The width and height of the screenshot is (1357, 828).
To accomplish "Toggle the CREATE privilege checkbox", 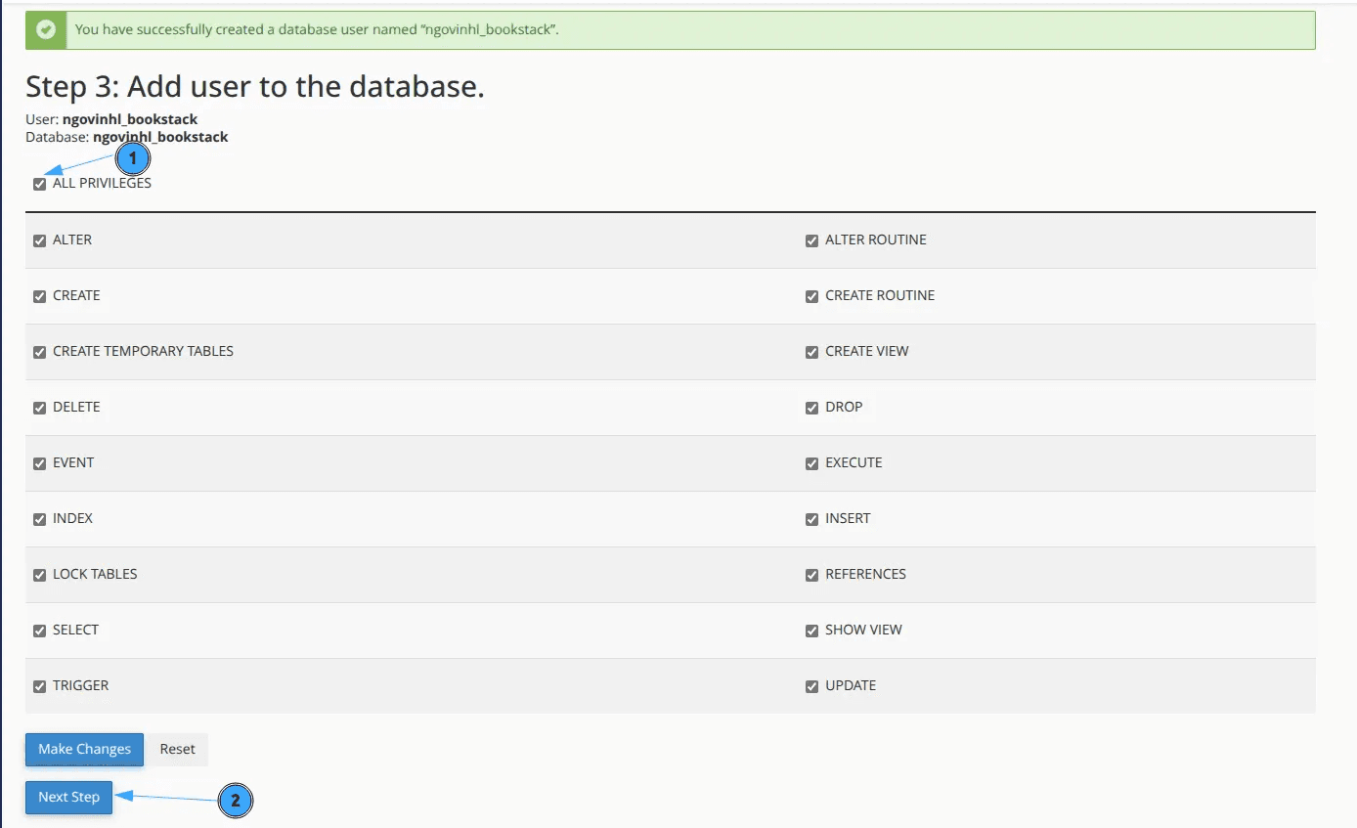I will click(40, 296).
